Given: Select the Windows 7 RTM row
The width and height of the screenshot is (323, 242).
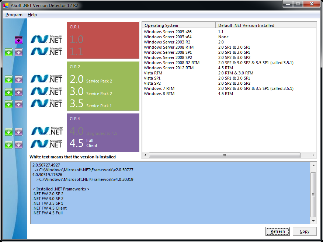Looking at the screenshot, I should click(159, 88).
